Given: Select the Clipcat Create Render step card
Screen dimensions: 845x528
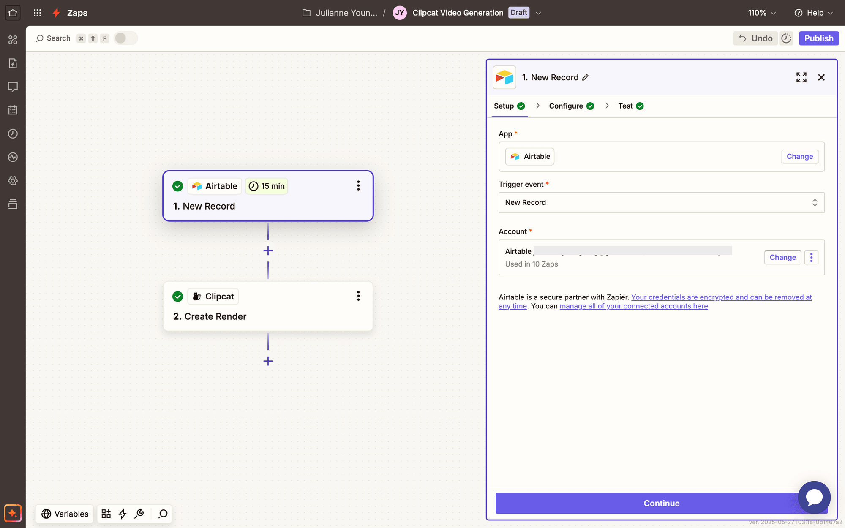Looking at the screenshot, I should (268, 306).
